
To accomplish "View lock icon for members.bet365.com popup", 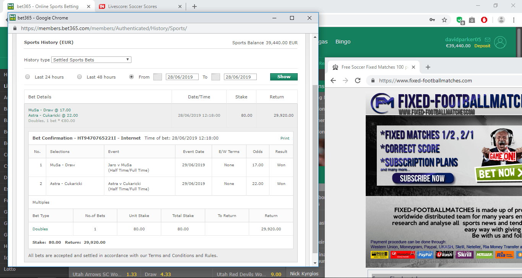I will pos(15,28).
